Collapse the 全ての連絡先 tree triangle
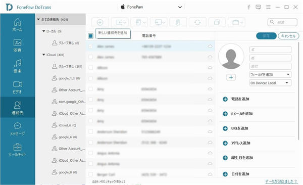 click(38, 19)
